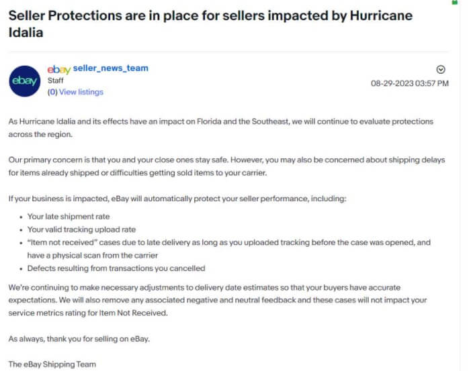Click the round eBay avatar image
Viewport: 471px width, 371px height.
pyautogui.click(x=26, y=81)
